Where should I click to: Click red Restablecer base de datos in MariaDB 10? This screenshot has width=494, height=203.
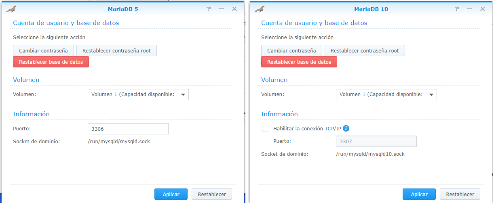click(299, 62)
